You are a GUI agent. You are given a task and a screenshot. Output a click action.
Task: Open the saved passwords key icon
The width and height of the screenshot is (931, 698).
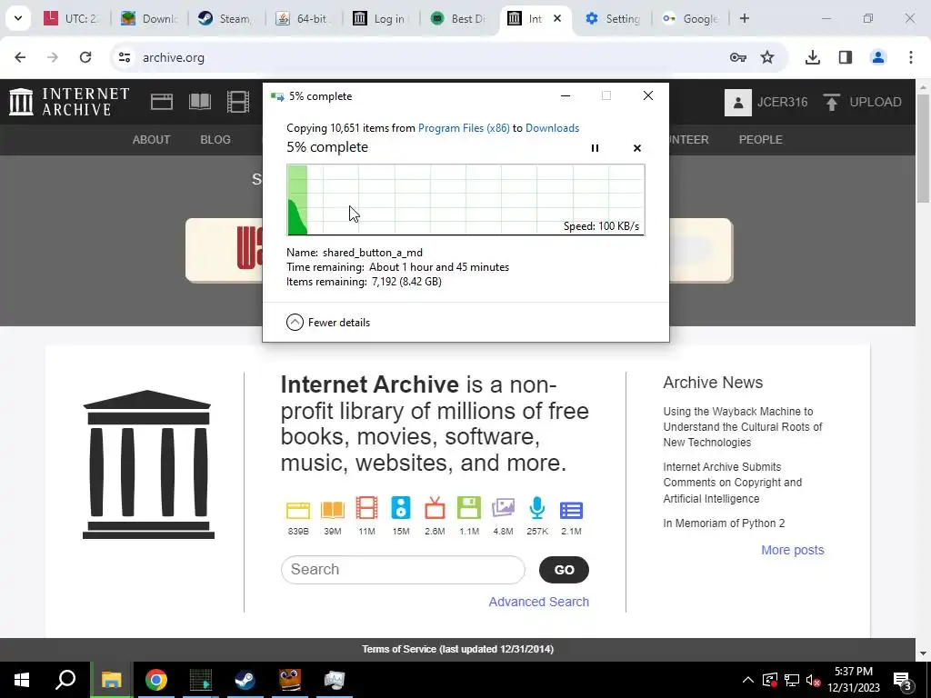click(737, 57)
